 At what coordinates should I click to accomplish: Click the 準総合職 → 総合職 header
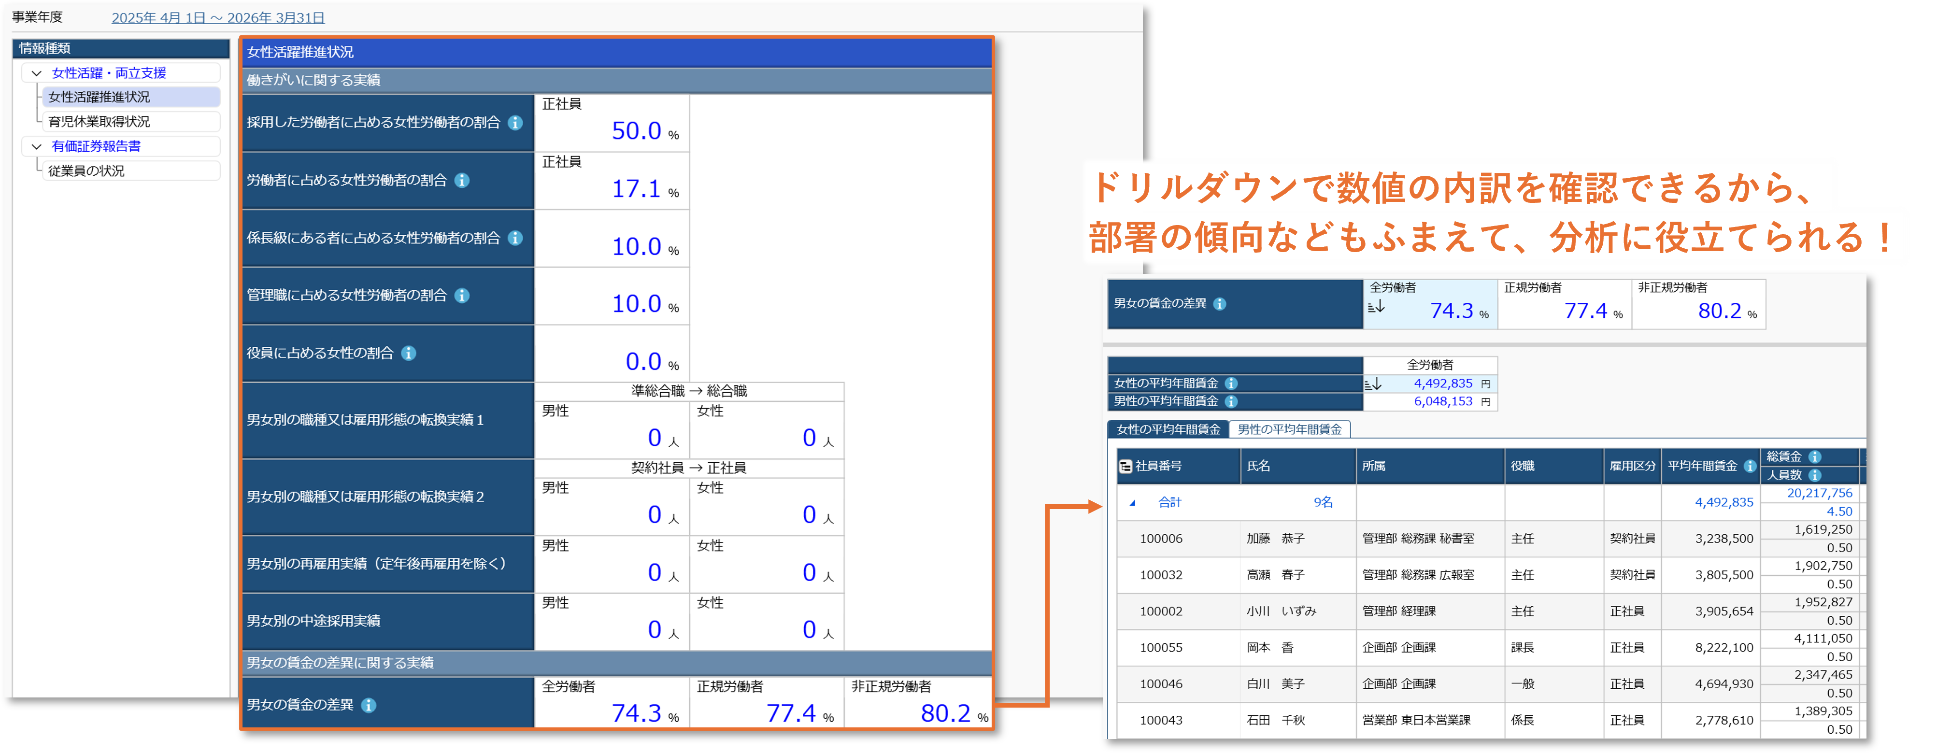[689, 391]
